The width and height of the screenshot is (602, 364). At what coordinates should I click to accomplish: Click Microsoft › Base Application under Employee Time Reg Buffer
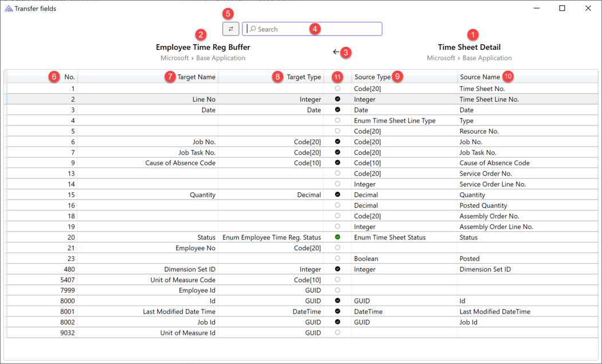[x=203, y=58]
